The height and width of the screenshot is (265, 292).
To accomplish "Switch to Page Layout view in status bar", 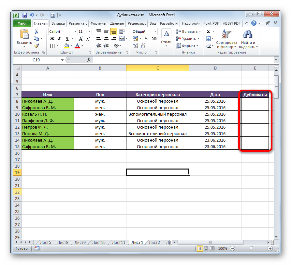I will (x=206, y=248).
